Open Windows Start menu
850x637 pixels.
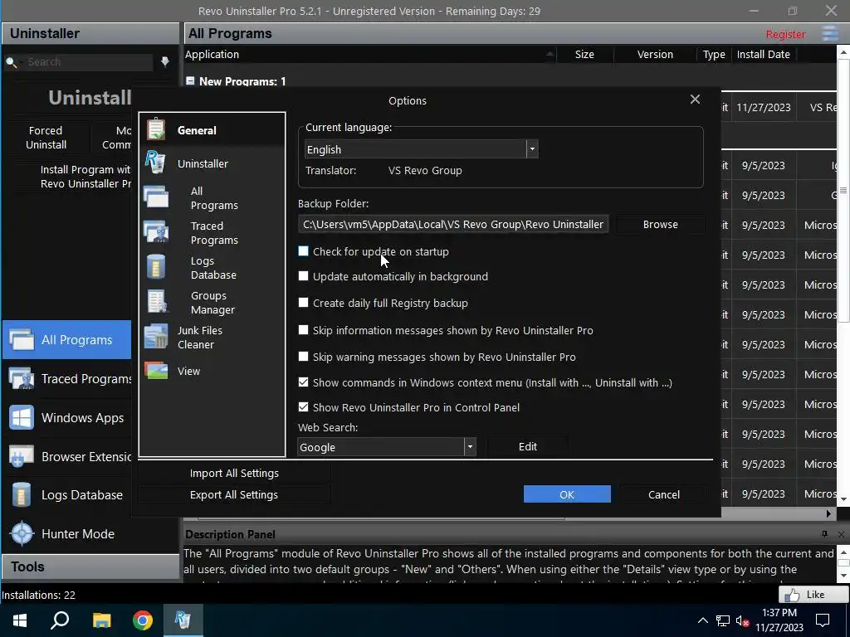[x=20, y=620]
